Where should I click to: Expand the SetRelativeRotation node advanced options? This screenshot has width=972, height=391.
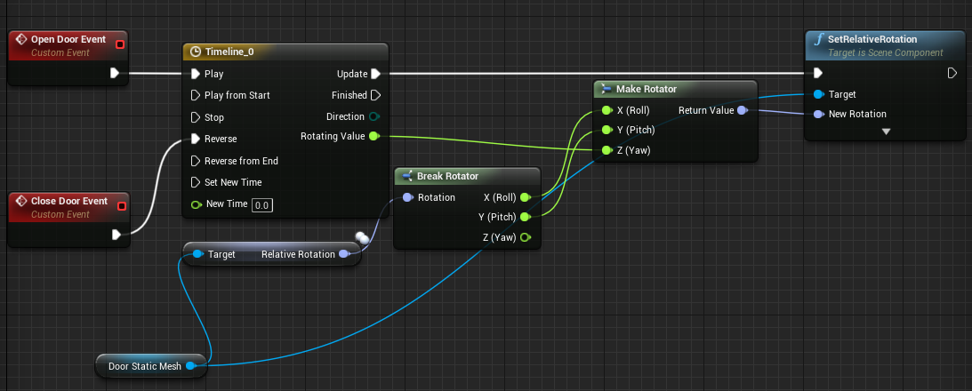coord(886,132)
